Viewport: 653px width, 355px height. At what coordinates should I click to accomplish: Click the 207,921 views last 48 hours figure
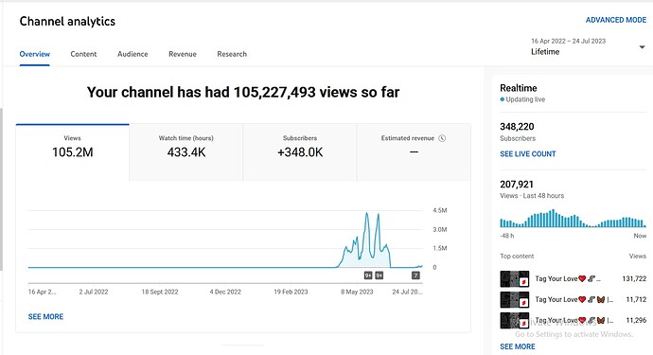[517, 185]
